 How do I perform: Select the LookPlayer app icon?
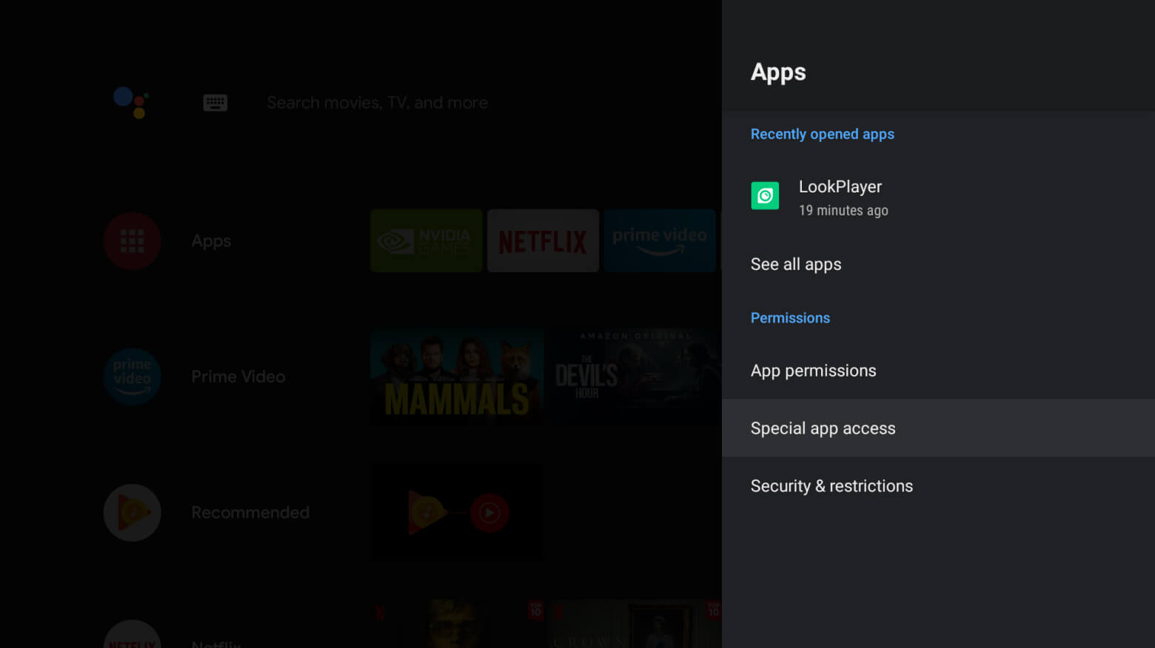(x=765, y=195)
